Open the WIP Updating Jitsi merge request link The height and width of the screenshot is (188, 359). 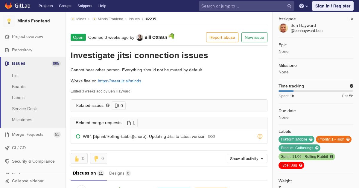pyautogui.click(x=144, y=136)
